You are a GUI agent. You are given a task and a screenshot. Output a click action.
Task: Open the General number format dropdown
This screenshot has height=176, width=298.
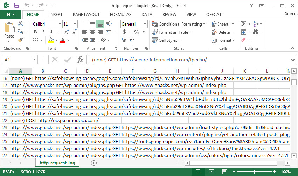coord(145,24)
